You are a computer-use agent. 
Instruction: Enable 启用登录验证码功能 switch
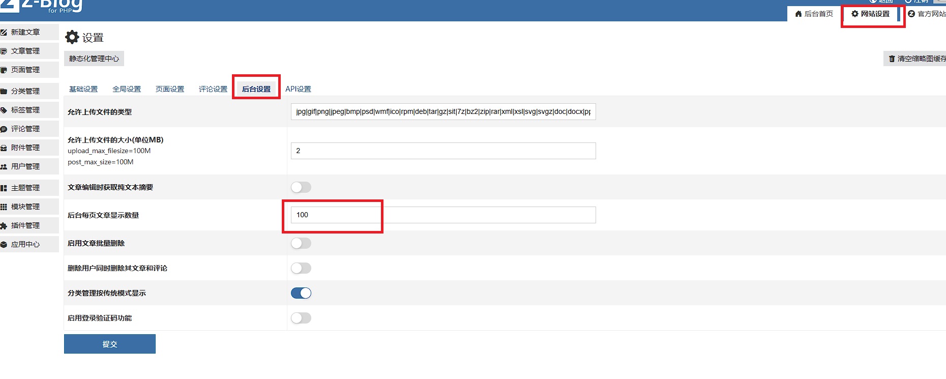pyautogui.click(x=301, y=318)
